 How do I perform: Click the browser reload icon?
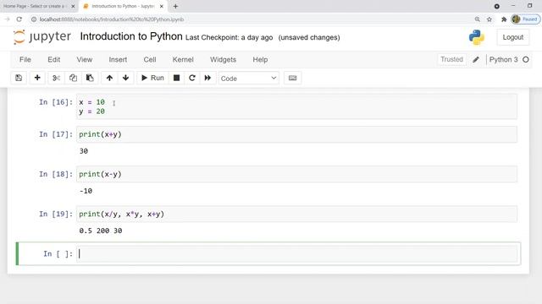[19, 19]
